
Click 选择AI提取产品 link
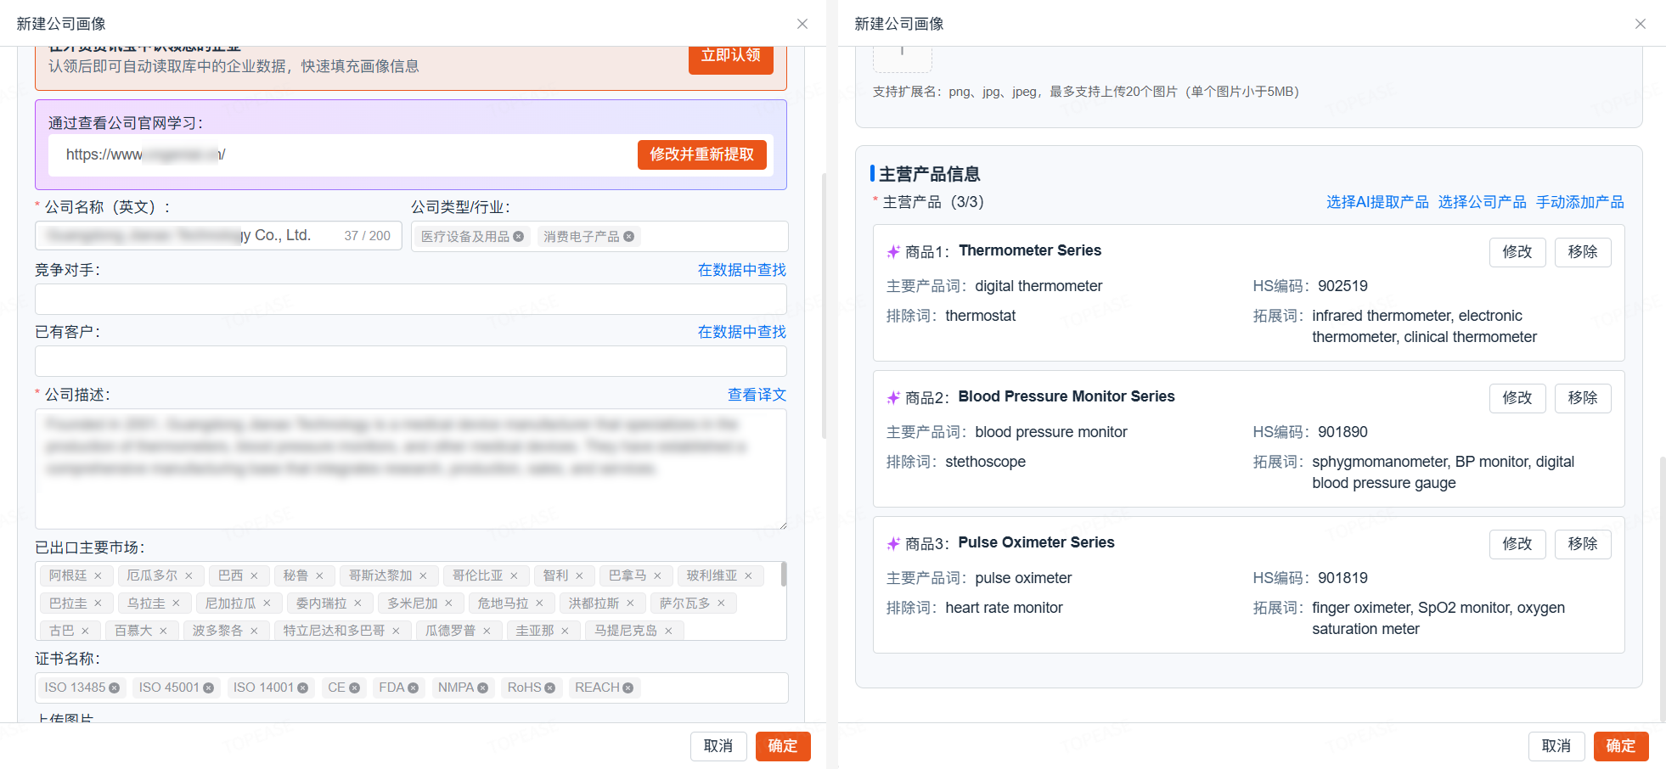coord(1377,202)
